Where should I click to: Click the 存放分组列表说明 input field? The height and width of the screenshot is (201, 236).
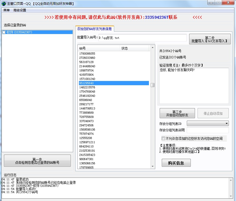(208, 130)
